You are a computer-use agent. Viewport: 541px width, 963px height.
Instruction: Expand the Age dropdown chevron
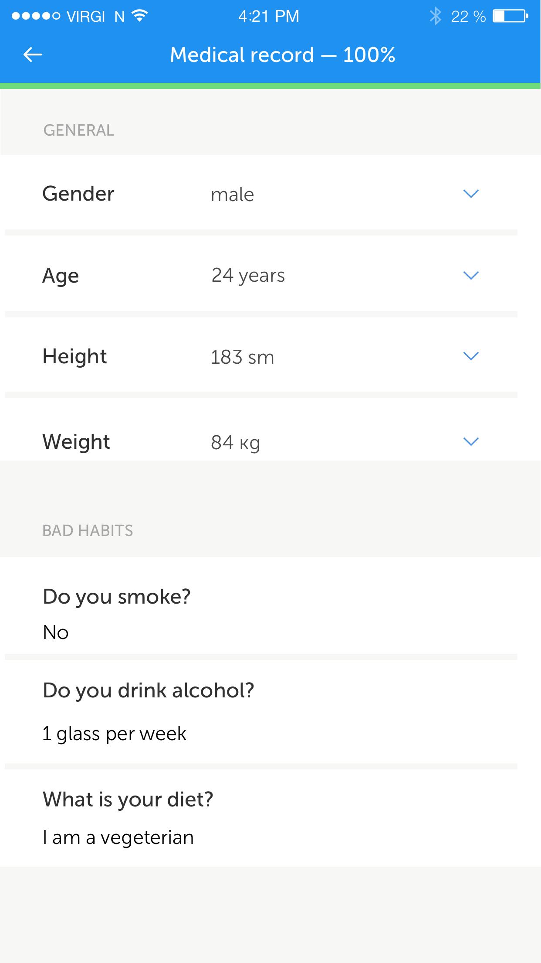pyautogui.click(x=471, y=275)
